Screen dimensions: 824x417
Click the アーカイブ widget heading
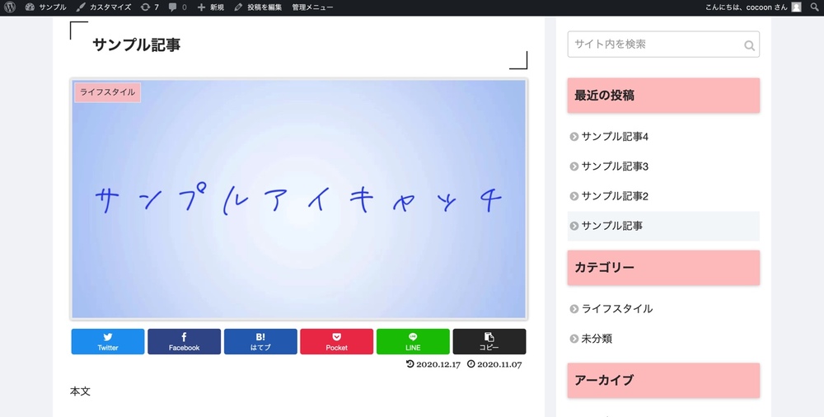[x=663, y=380]
